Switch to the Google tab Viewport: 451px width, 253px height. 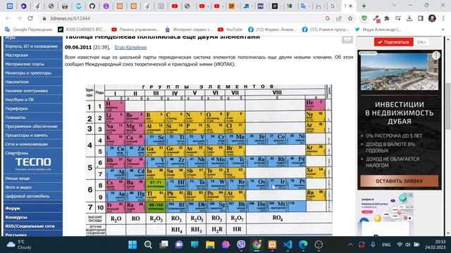tap(332, 6)
